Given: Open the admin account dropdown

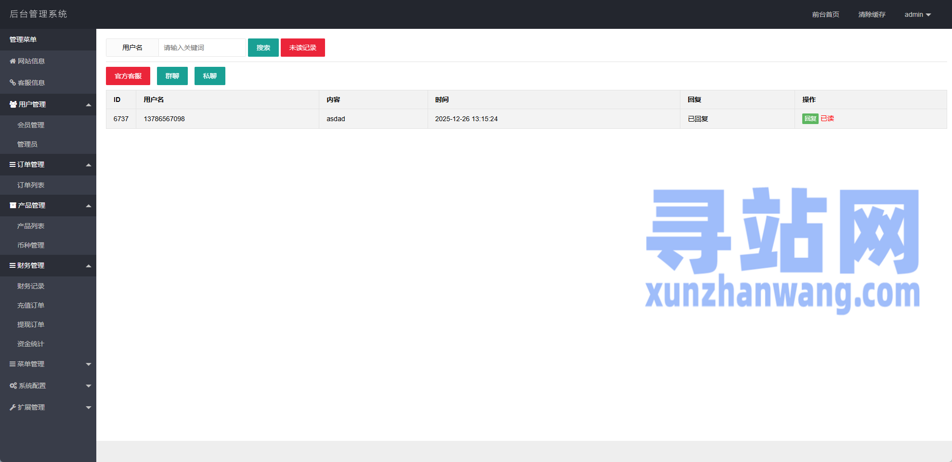Looking at the screenshot, I should click(x=917, y=14).
